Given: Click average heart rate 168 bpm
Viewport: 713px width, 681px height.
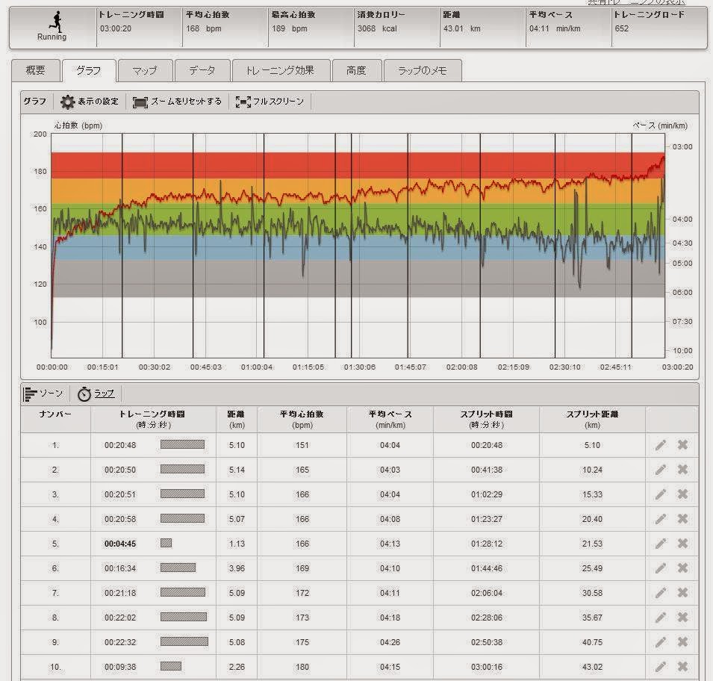Looking at the screenshot, I should [203, 28].
